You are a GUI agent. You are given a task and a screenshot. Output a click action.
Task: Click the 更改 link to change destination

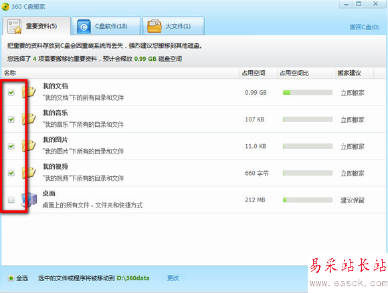pyautogui.click(x=173, y=278)
